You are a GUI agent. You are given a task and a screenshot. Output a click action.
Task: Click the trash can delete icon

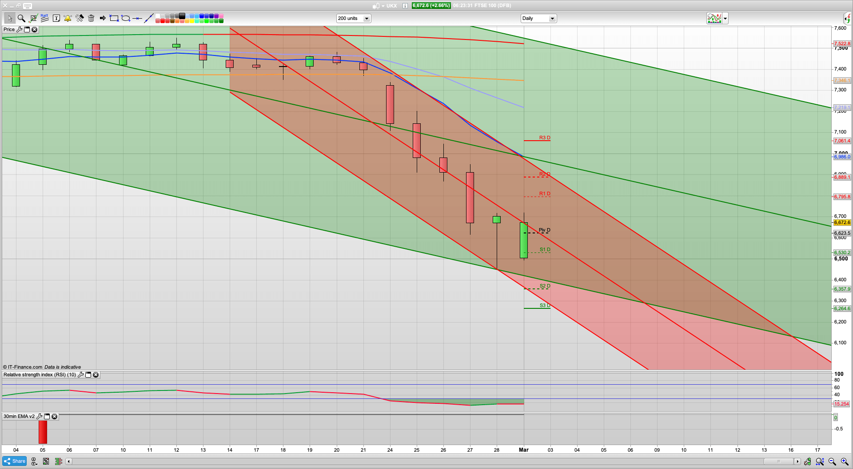[x=91, y=18]
